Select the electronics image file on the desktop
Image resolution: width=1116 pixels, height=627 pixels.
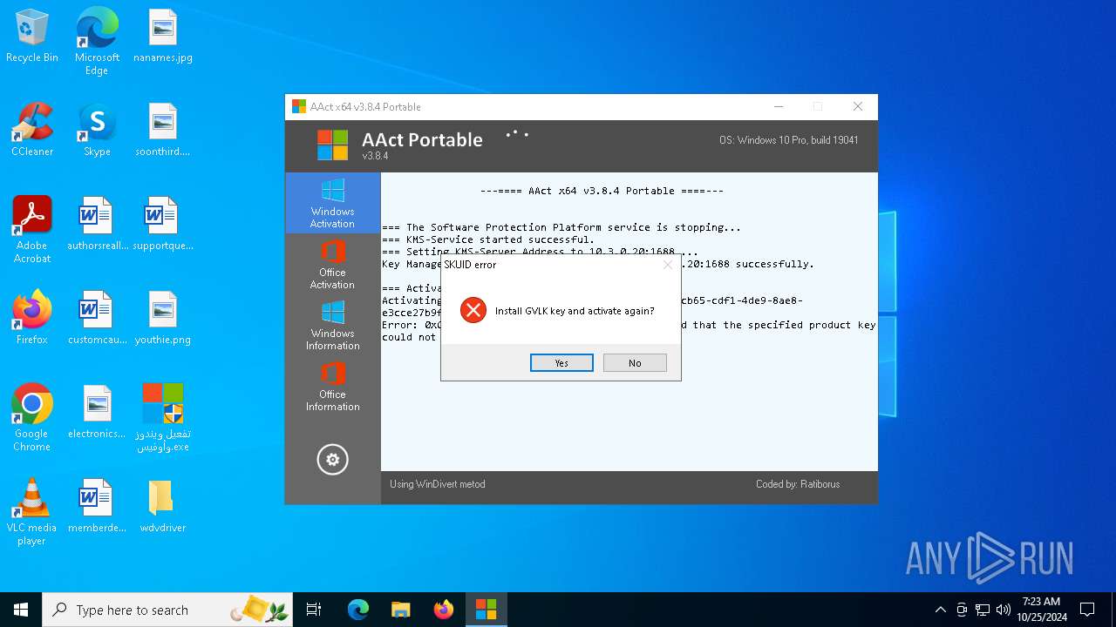coord(97,413)
